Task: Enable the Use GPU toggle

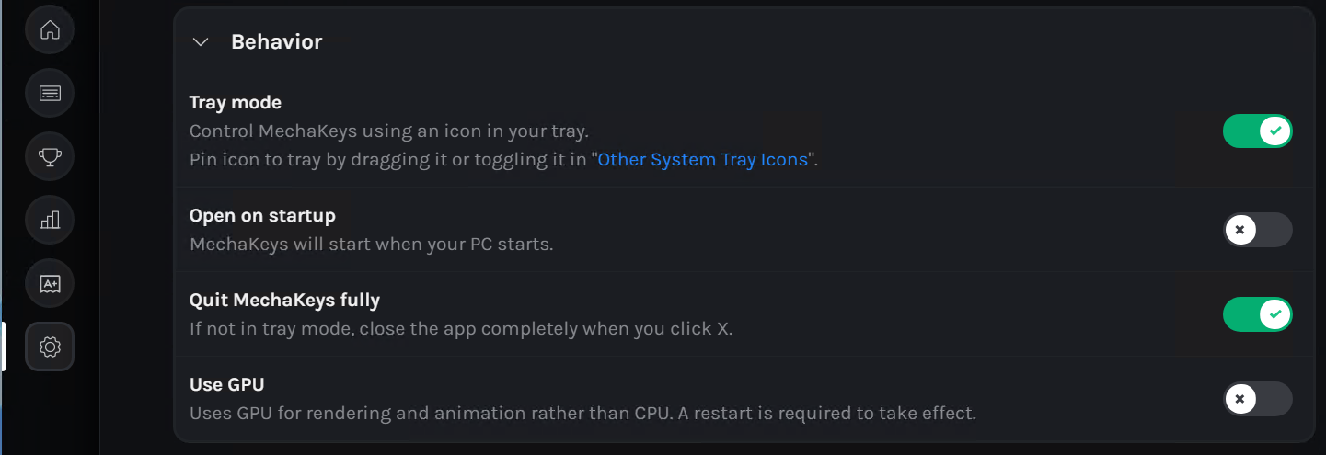Action: tap(1257, 399)
